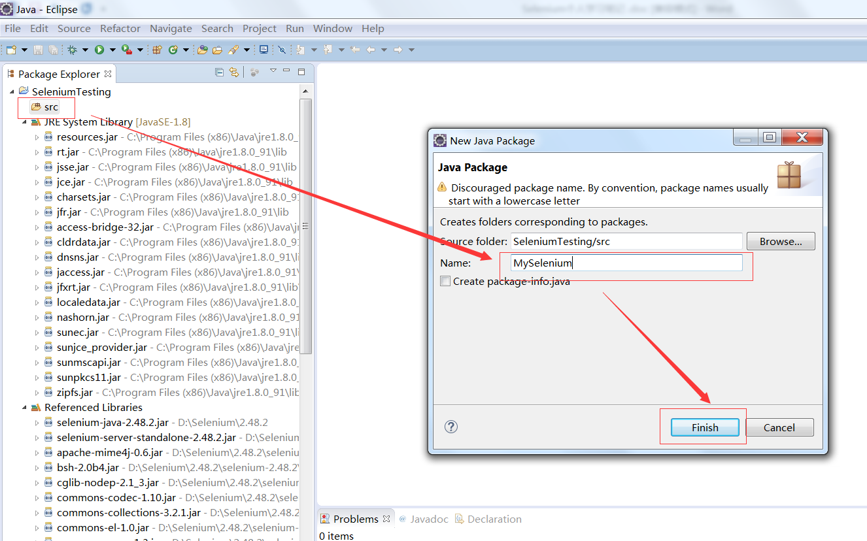
Task: Maximize the Package Explorer panel
Action: (301, 72)
